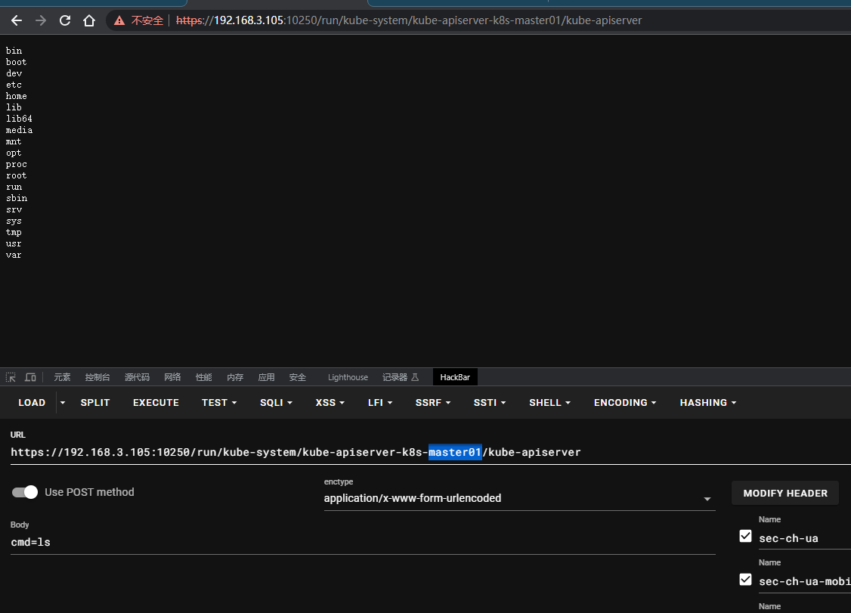Open the Lighthouse DevTools tab
This screenshot has width=851, height=613.
point(348,377)
